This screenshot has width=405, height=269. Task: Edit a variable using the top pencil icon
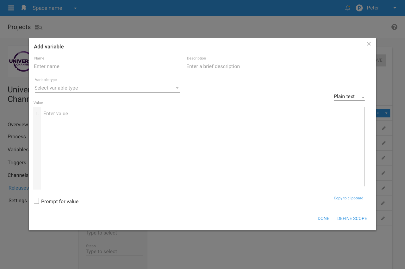[383, 128]
